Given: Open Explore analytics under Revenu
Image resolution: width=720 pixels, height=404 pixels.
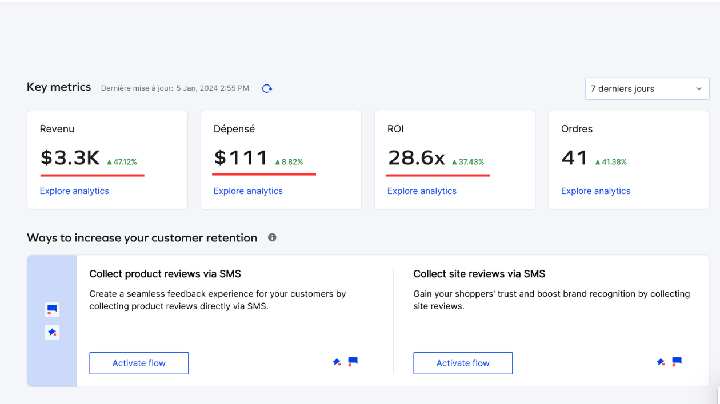Looking at the screenshot, I should [x=74, y=191].
